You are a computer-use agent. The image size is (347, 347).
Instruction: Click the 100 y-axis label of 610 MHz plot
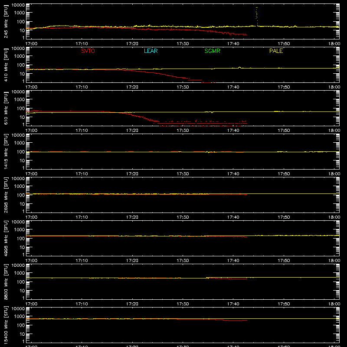[21, 108]
